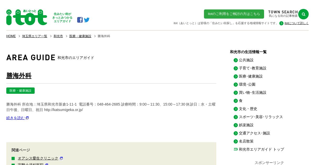Click arrow icon beside 子育て･教育施設
This screenshot has width=315, height=165.
236,68
